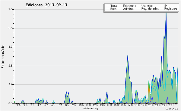
Task: Click the y-axis value 5.6
Action: [x=10, y=28]
